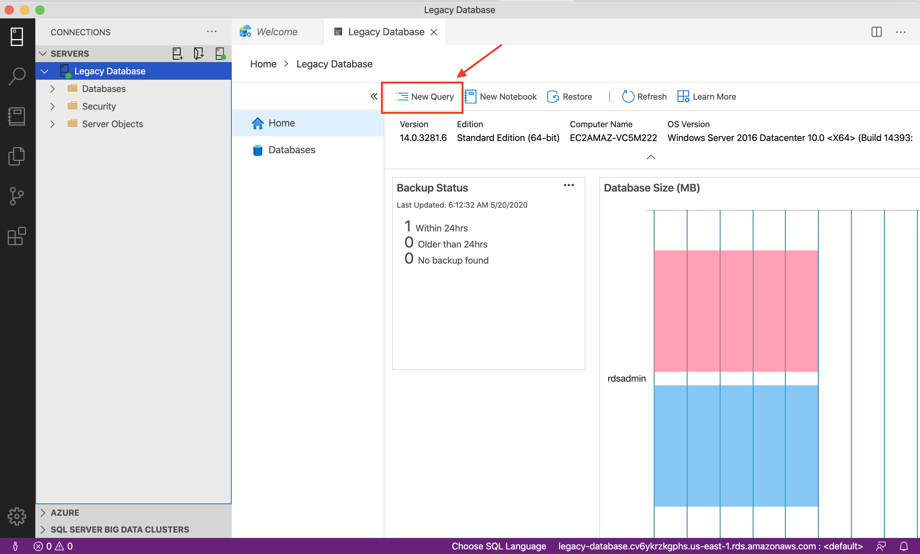Click the Show Active Connections icon
Viewport: 920px width, 554px height.
click(220, 54)
